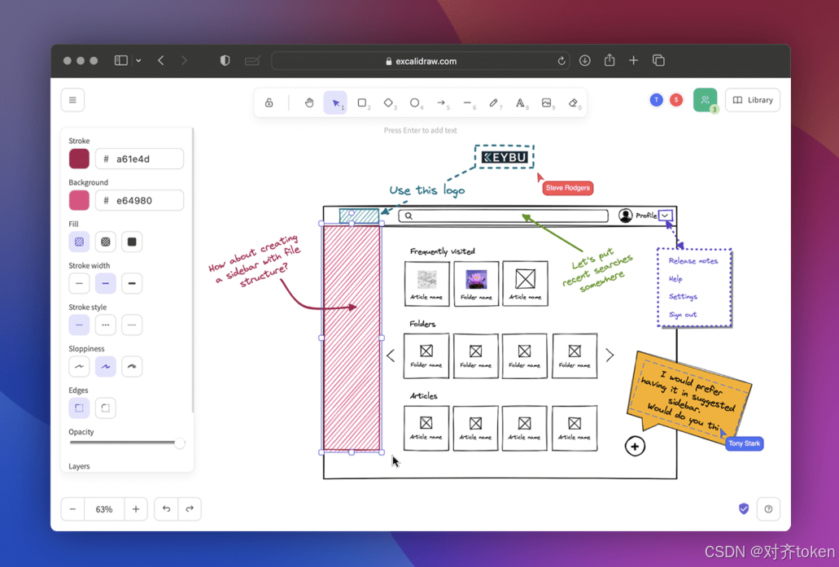Set bold stroke width
Image resolution: width=839 pixels, height=567 pixels.
(106, 283)
